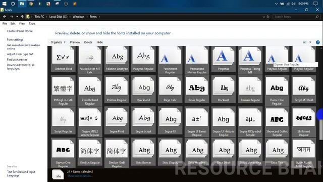323x182 pixels.
Task: Select the Shrikhand Regular font
Action: [x=304, y=122]
